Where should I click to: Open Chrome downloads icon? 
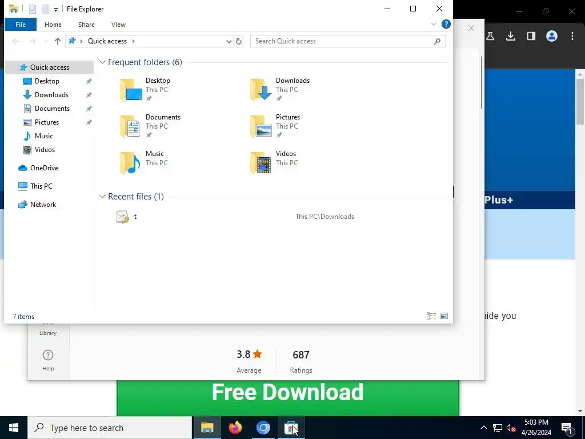(511, 36)
